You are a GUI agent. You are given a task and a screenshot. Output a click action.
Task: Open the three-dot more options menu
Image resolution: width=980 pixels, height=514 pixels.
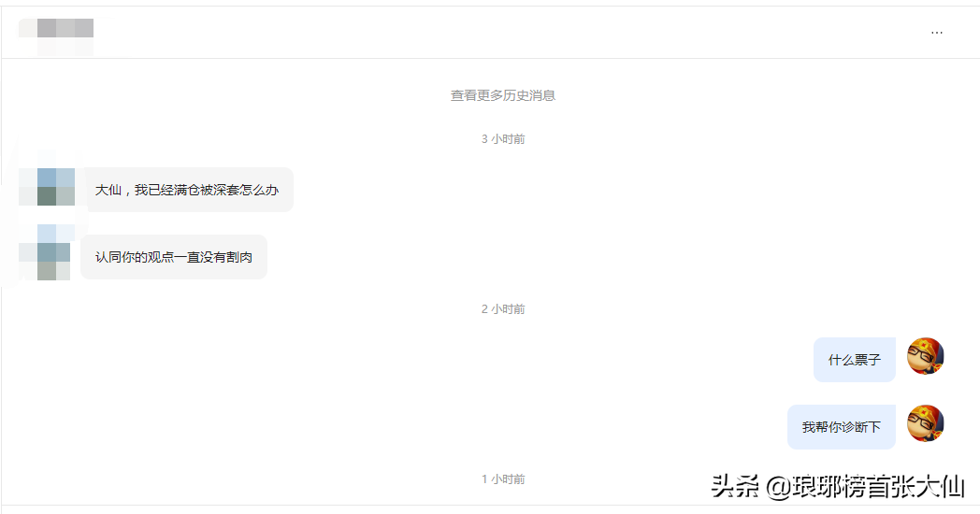click(x=936, y=32)
